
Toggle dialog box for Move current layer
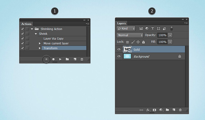tap(27, 43)
